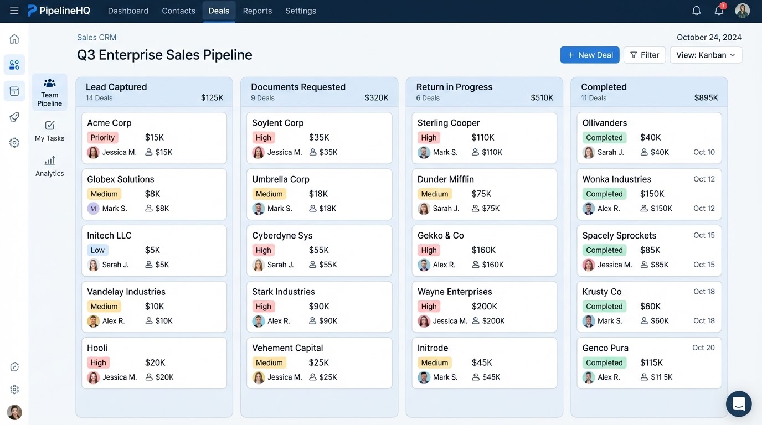Open My Tasks panel

(50, 131)
